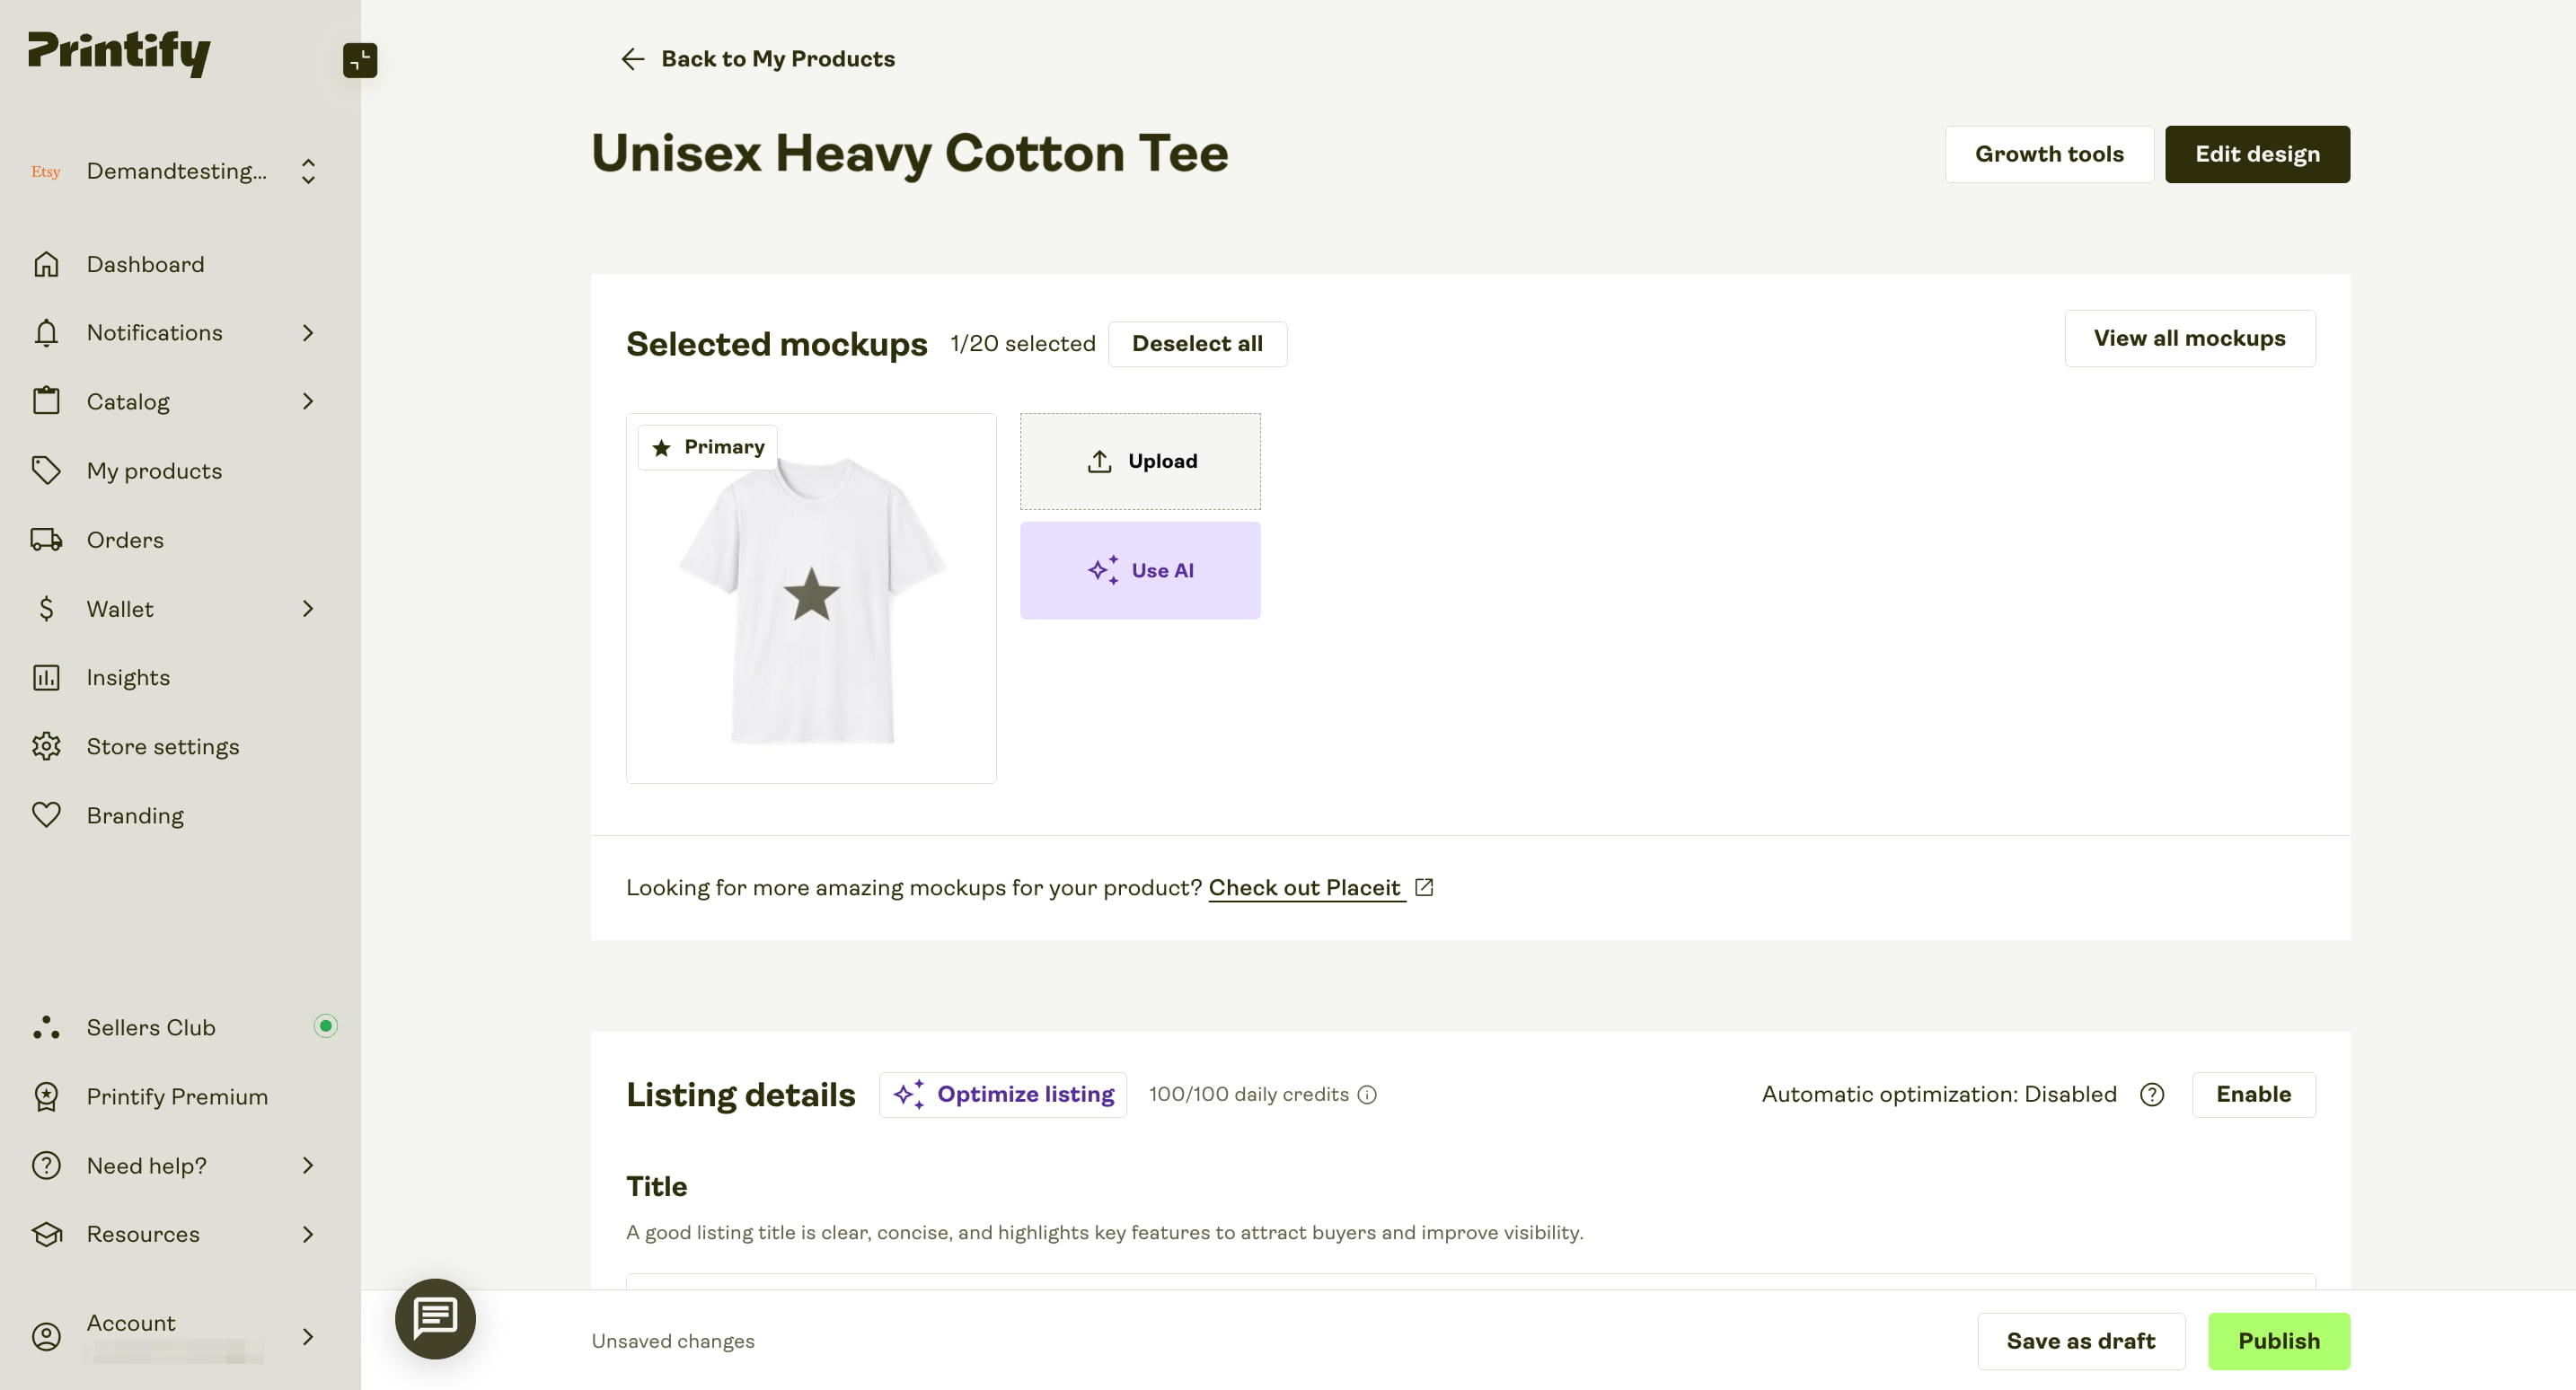Publish the Unisex Heavy Cotton Tee
The height and width of the screenshot is (1390, 2576).
coord(2279,1340)
